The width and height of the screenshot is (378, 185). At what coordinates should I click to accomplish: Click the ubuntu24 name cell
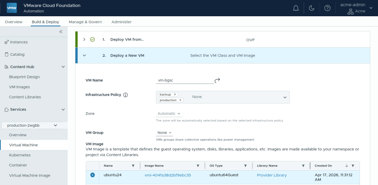[113, 175]
